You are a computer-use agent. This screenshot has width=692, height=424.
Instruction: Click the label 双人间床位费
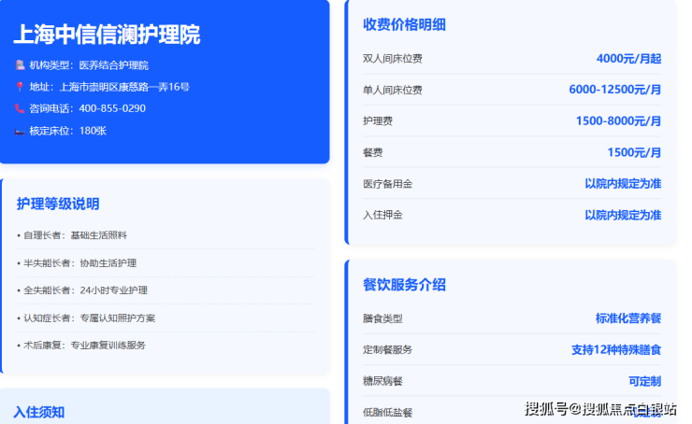coord(393,59)
